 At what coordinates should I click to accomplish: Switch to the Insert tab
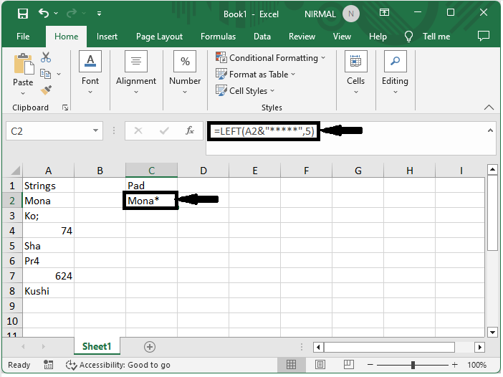pos(107,37)
